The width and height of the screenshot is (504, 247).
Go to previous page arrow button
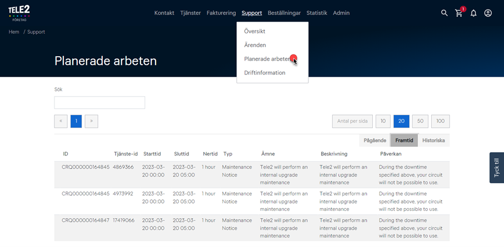point(61,121)
